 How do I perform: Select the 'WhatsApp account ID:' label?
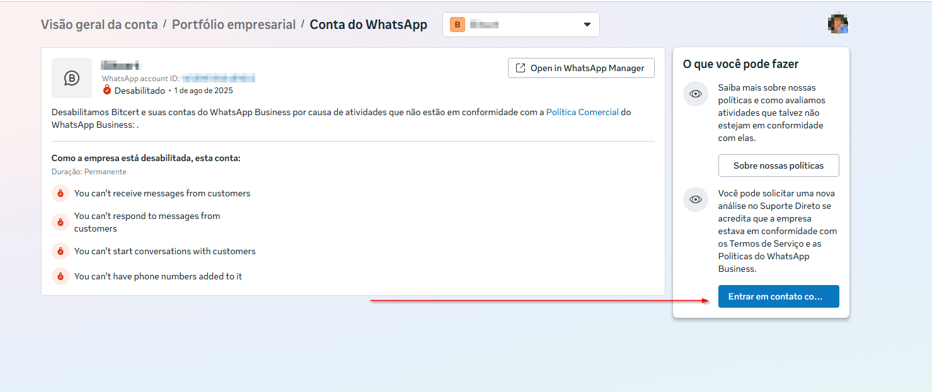141,79
